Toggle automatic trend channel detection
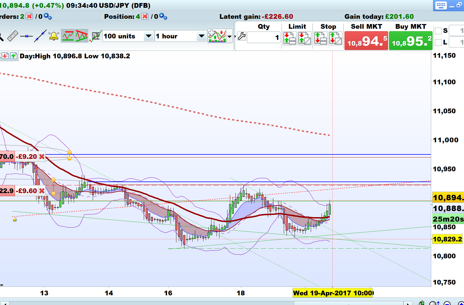 82,36
